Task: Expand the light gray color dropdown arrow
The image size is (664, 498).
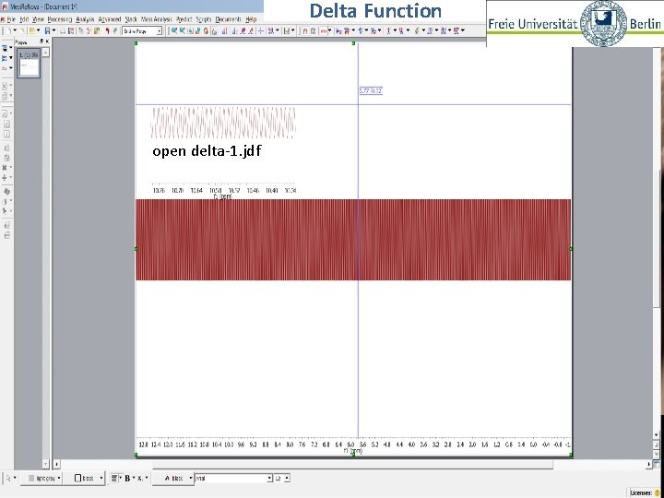Action: coord(59,478)
